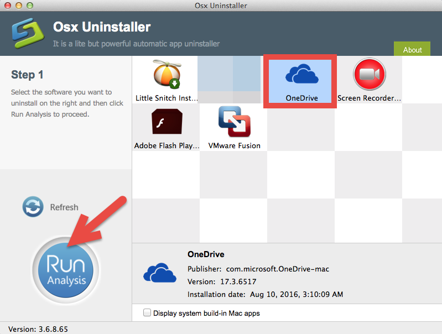Click the pixelated blurred app tile
Screen dimensions: 442x334
(229, 79)
